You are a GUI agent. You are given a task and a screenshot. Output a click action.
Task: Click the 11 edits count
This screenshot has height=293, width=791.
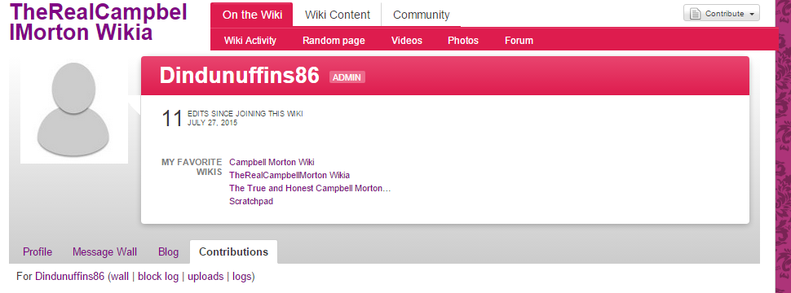171,120
